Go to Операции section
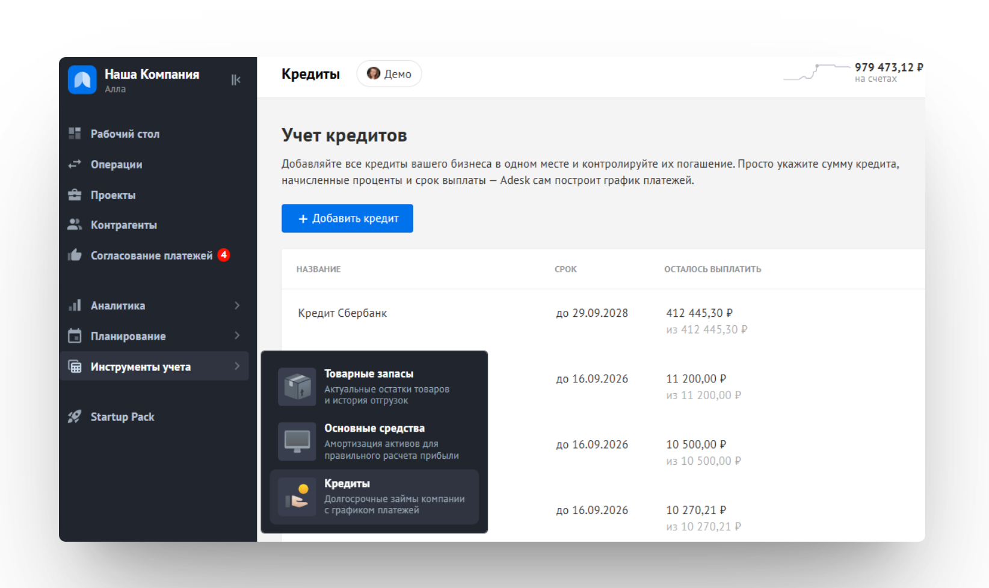This screenshot has height=588, width=989. tap(117, 165)
